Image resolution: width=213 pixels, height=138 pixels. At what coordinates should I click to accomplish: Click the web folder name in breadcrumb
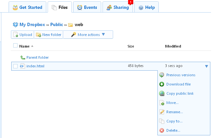pos(79,25)
